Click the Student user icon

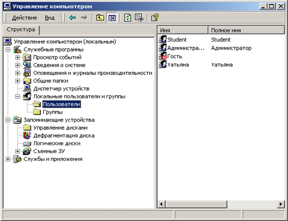pos(163,39)
